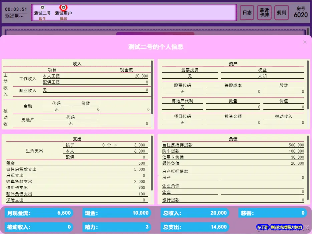
Task: Click the 觉察投资 column header
Action: pos(190,70)
